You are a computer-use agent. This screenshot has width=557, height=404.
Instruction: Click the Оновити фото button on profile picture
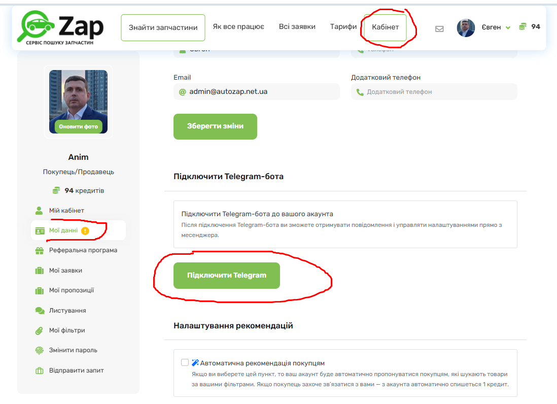tap(78, 126)
